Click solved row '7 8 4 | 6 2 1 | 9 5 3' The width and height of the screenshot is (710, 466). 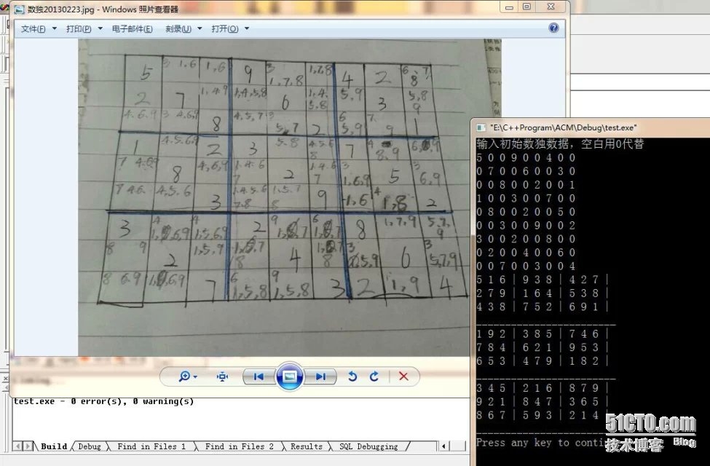542,348
